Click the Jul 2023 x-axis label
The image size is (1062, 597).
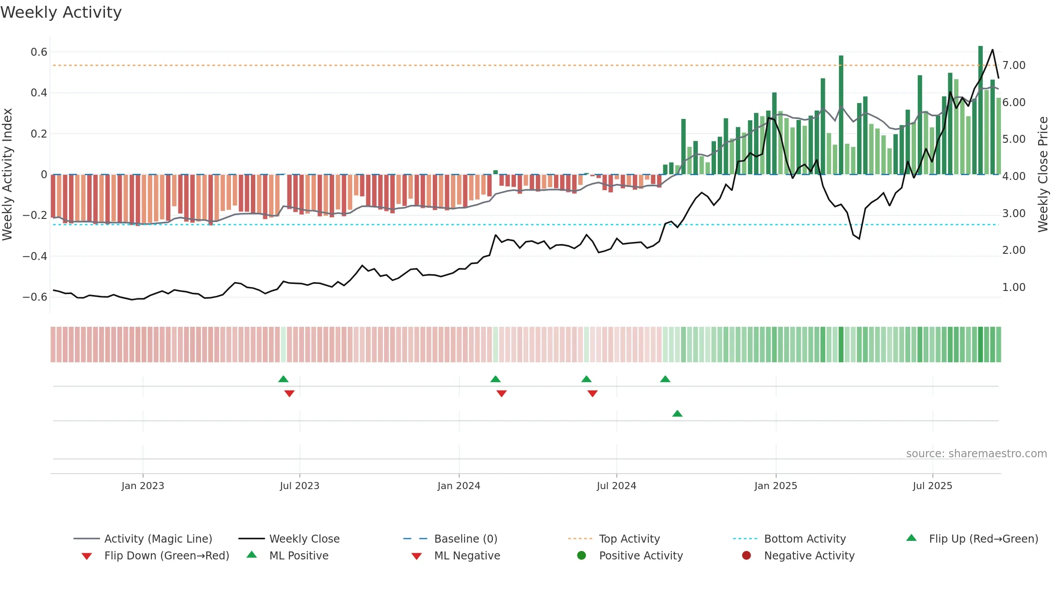click(x=300, y=486)
